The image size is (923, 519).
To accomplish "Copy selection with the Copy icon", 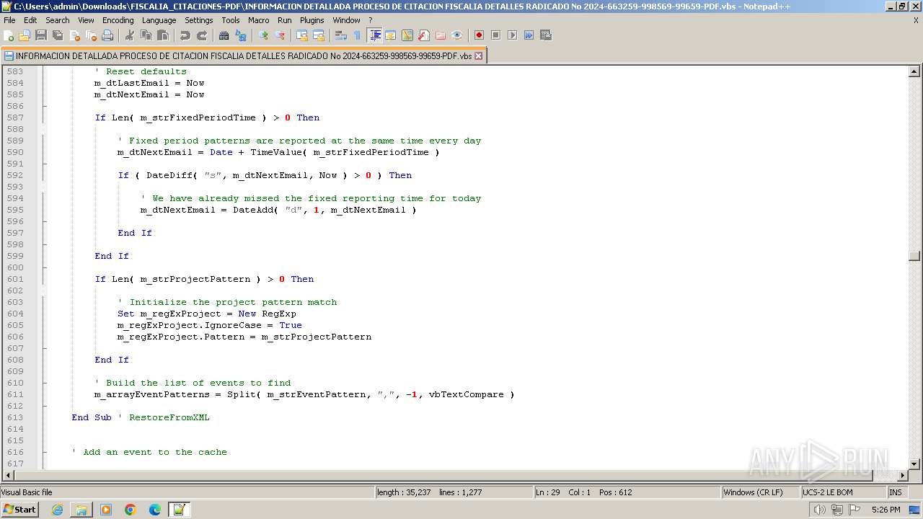I will 146,35.
